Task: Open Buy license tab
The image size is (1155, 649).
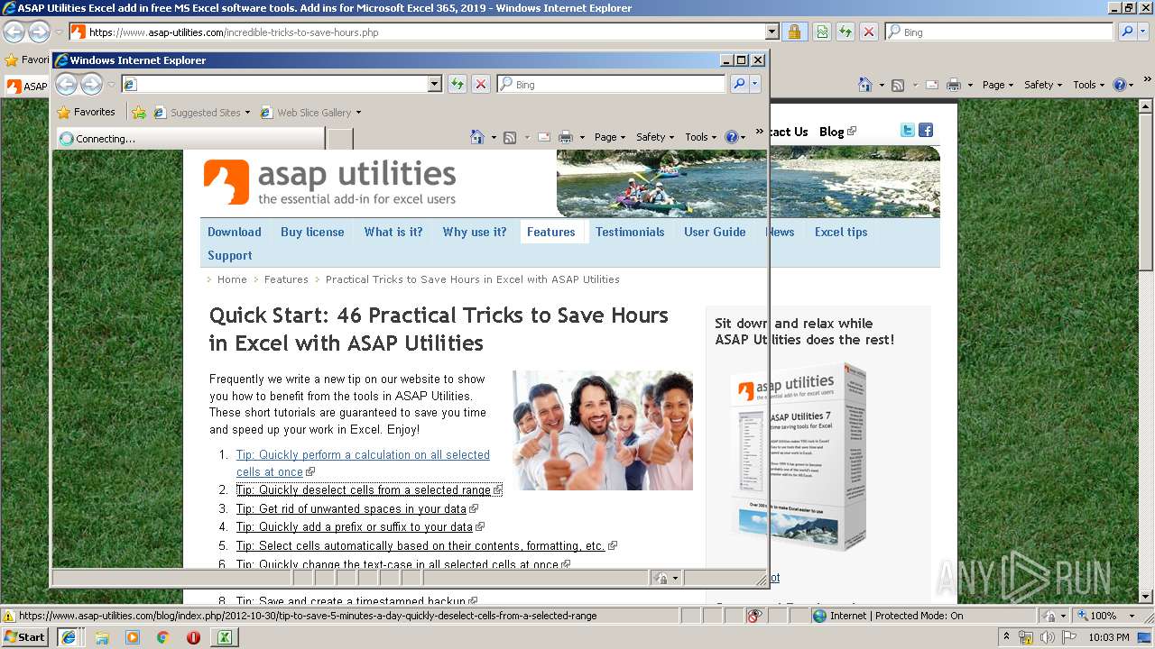Action: [x=312, y=232]
